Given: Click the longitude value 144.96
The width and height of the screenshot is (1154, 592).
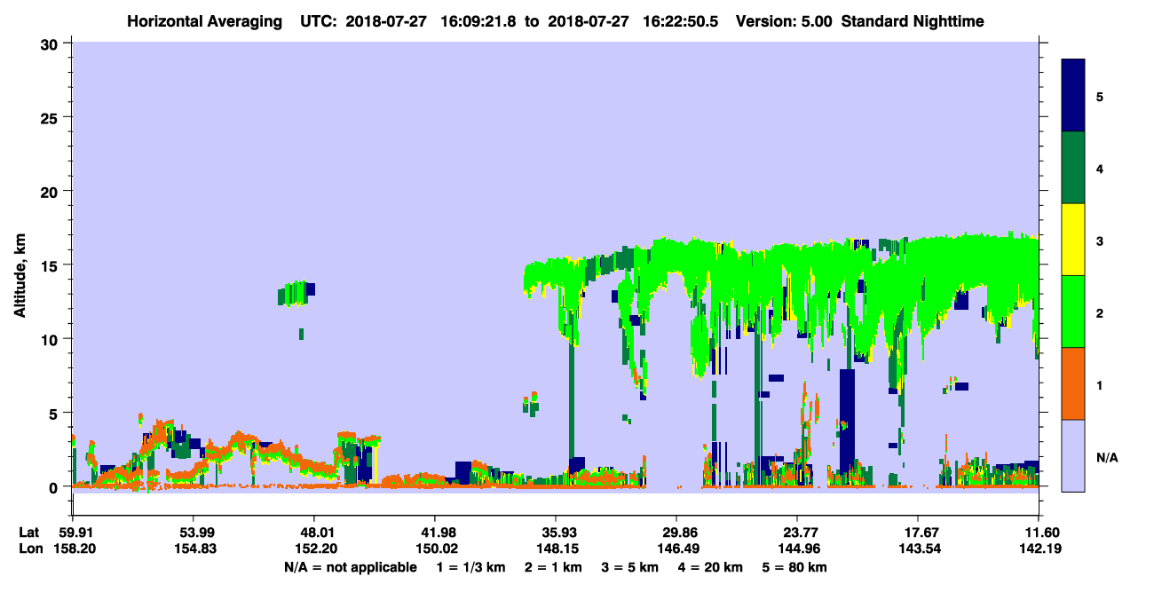Looking at the screenshot, I should pos(797,549).
